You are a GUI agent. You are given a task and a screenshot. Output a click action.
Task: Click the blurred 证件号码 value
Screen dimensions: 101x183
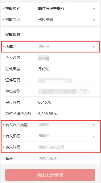[x=55, y=80]
